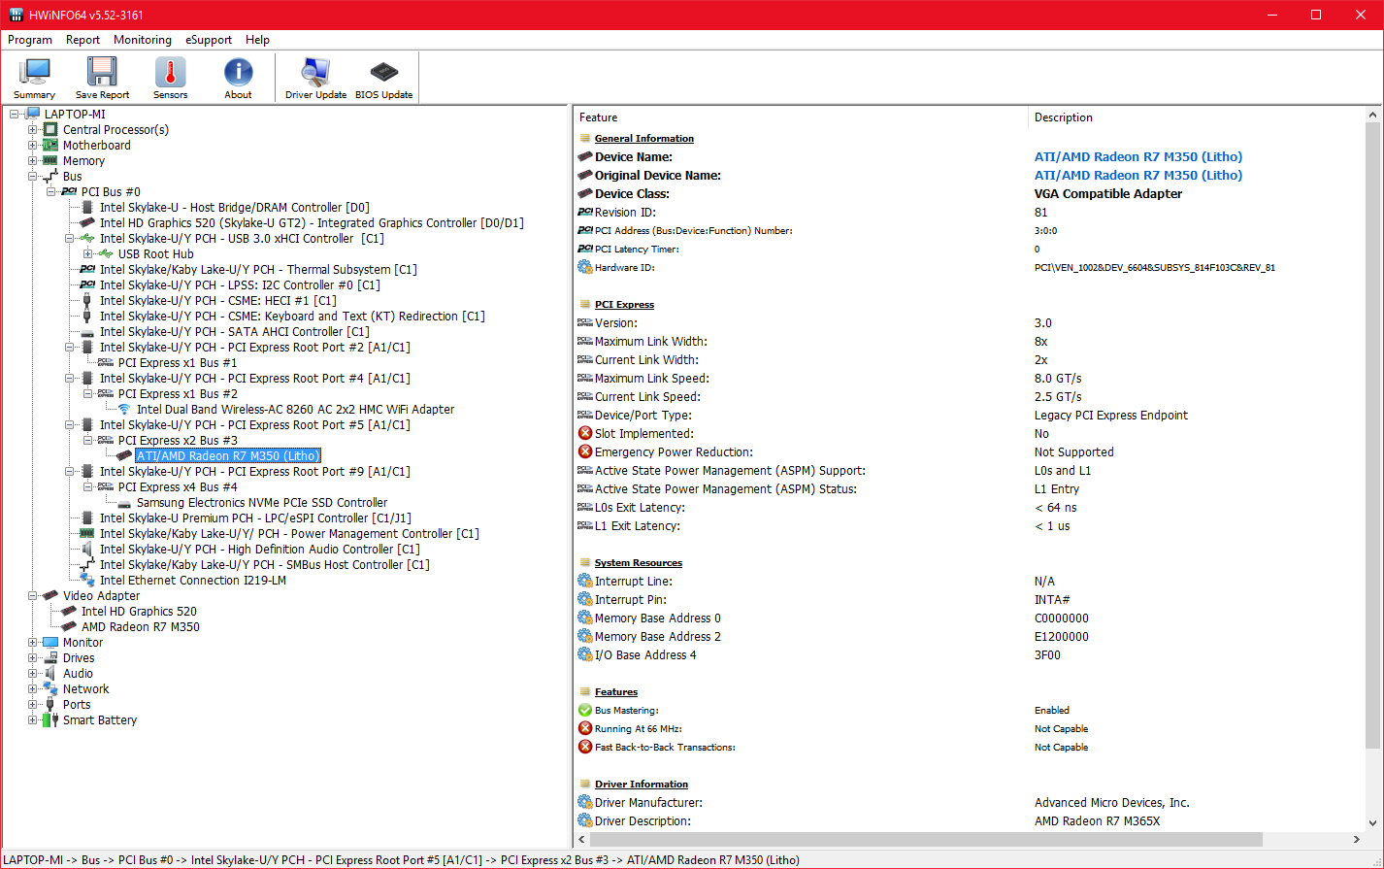Click the horizontal scrollbar in details pane

point(927,839)
